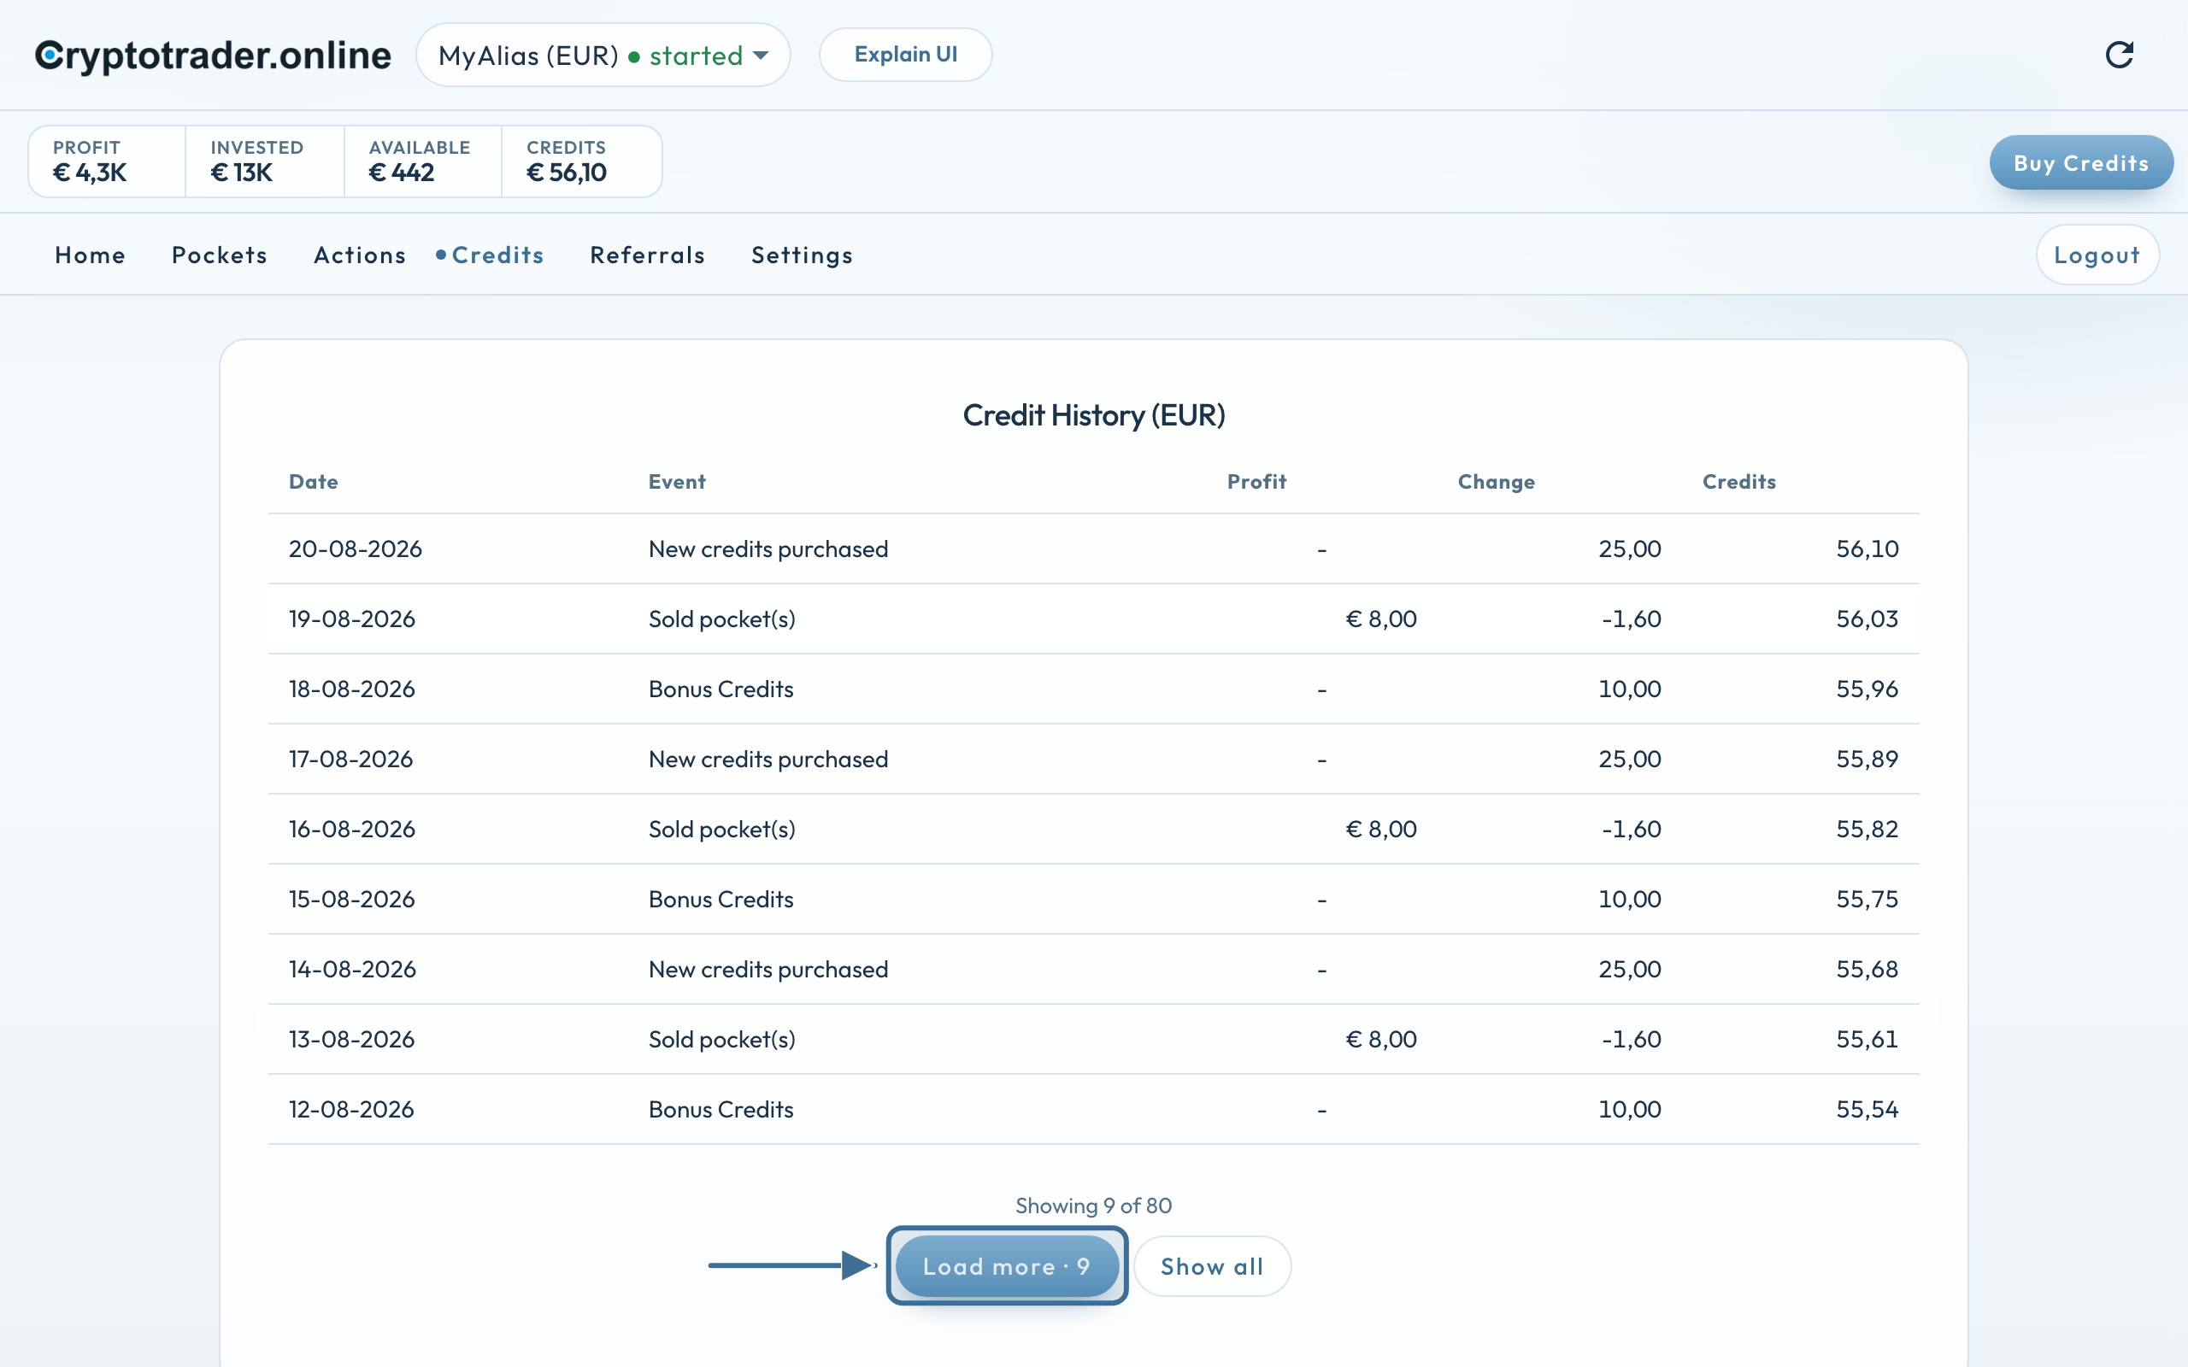This screenshot has height=1367, width=2188.
Task: Click the credits value 55,89
Action: 1867,760
